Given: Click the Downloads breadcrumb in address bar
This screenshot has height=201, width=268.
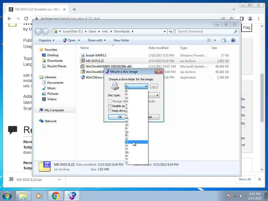Looking at the screenshot, I should point(122,31).
